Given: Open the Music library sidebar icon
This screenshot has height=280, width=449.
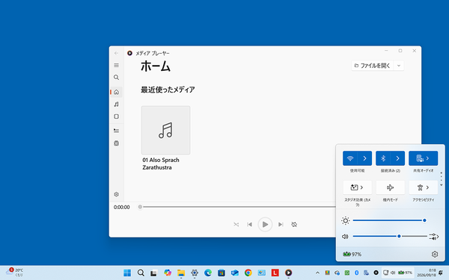Looking at the screenshot, I should (x=116, y=105).
